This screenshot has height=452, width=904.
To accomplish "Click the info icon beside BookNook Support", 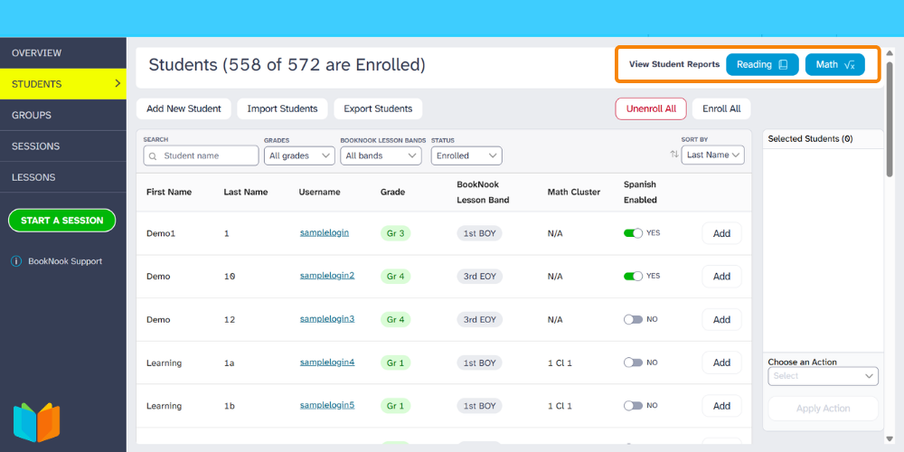I will (x=16, y=261).
